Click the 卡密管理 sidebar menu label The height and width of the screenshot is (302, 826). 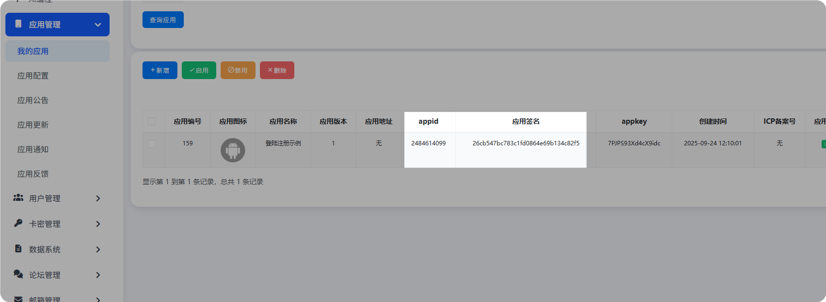point(45,224)
